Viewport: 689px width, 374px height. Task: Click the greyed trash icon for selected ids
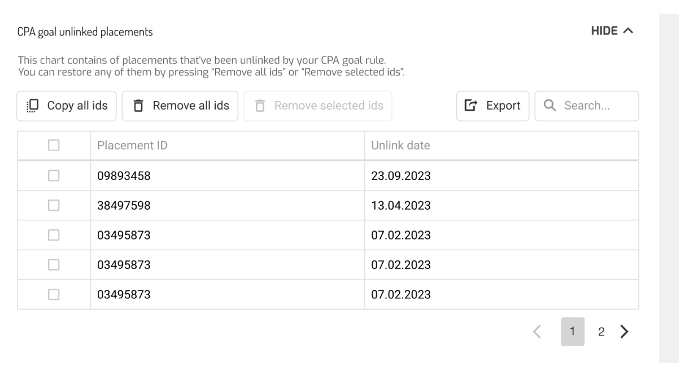click(x=259, y=106)
